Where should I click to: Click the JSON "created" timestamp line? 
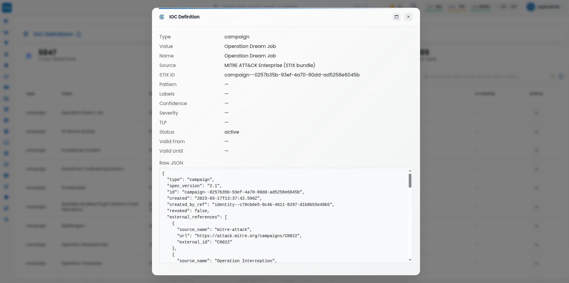pyautogui.click(x=214, y=198)
